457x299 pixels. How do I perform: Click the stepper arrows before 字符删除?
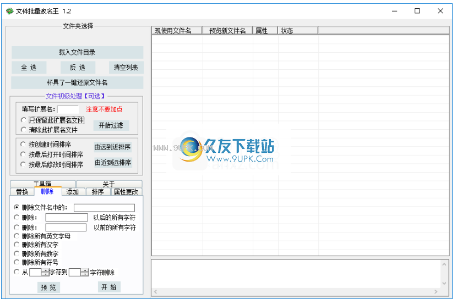tap(85, 272)
